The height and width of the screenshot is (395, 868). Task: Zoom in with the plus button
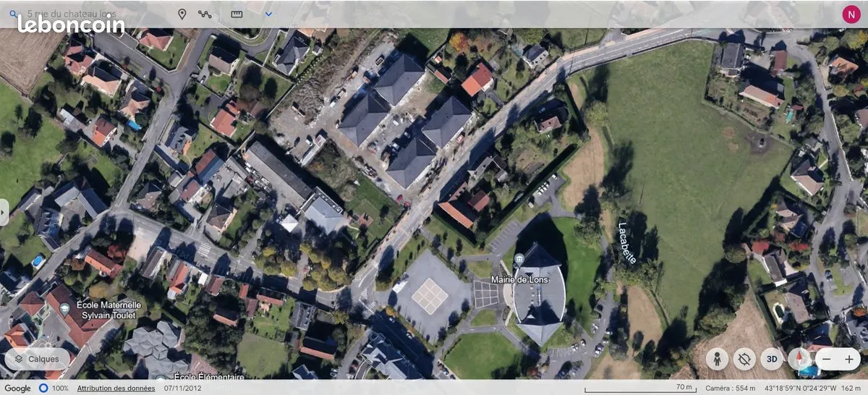849,359
